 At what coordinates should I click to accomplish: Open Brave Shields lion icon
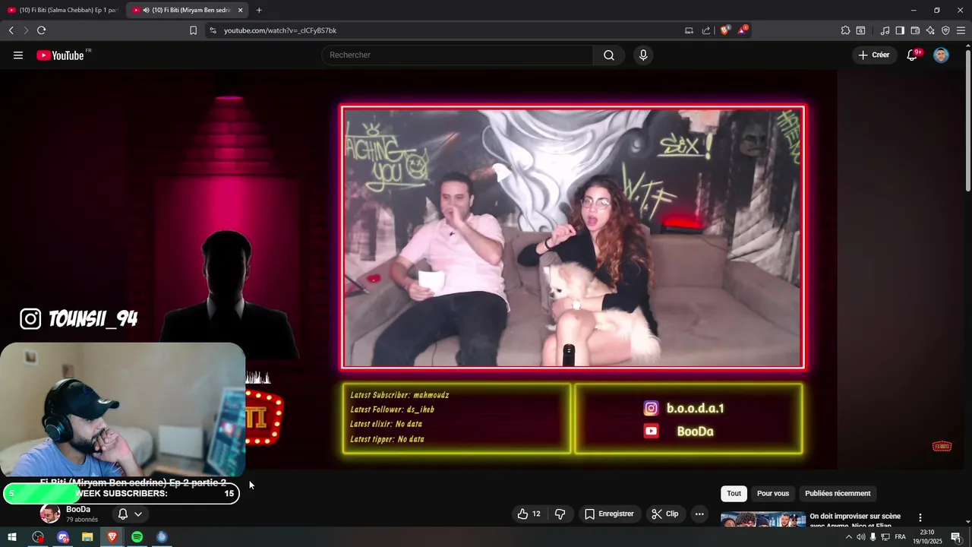tap(725, 30)
